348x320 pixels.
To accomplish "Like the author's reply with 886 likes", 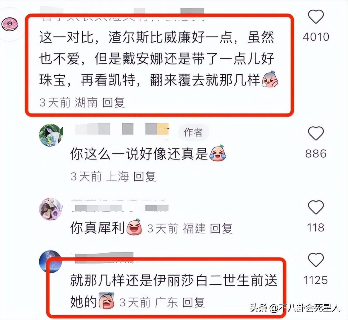I will [x=316, y=133].
